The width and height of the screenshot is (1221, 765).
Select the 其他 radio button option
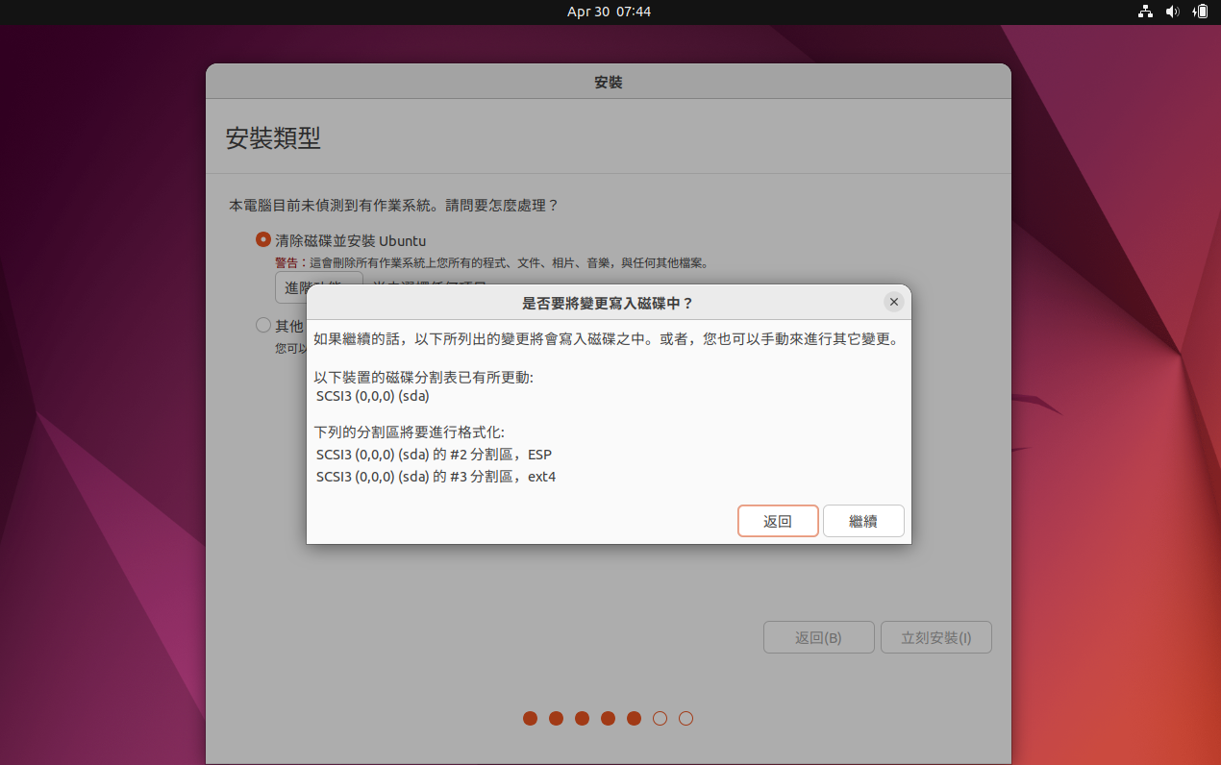click(263, 325)
